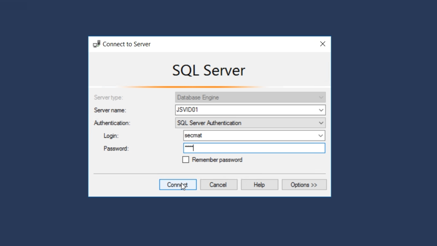Expand the Server name dropdown arrow
The height and width of the screenshot is (246, 437).
coord(321,110)
